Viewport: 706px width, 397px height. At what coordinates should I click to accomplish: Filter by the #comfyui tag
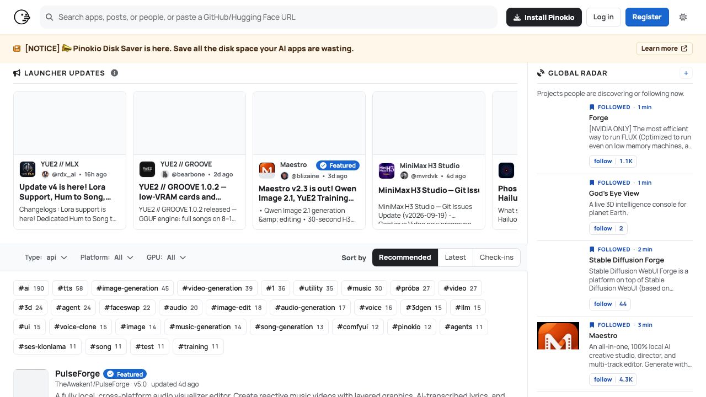tap(358, 327)
